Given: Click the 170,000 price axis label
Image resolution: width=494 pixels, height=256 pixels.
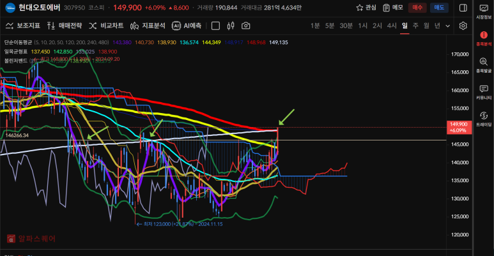Looking at the screenshot, I should (x=459, y=54).
